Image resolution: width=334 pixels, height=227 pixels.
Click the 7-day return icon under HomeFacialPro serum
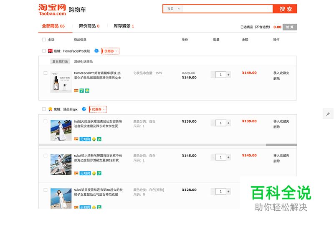81,91
